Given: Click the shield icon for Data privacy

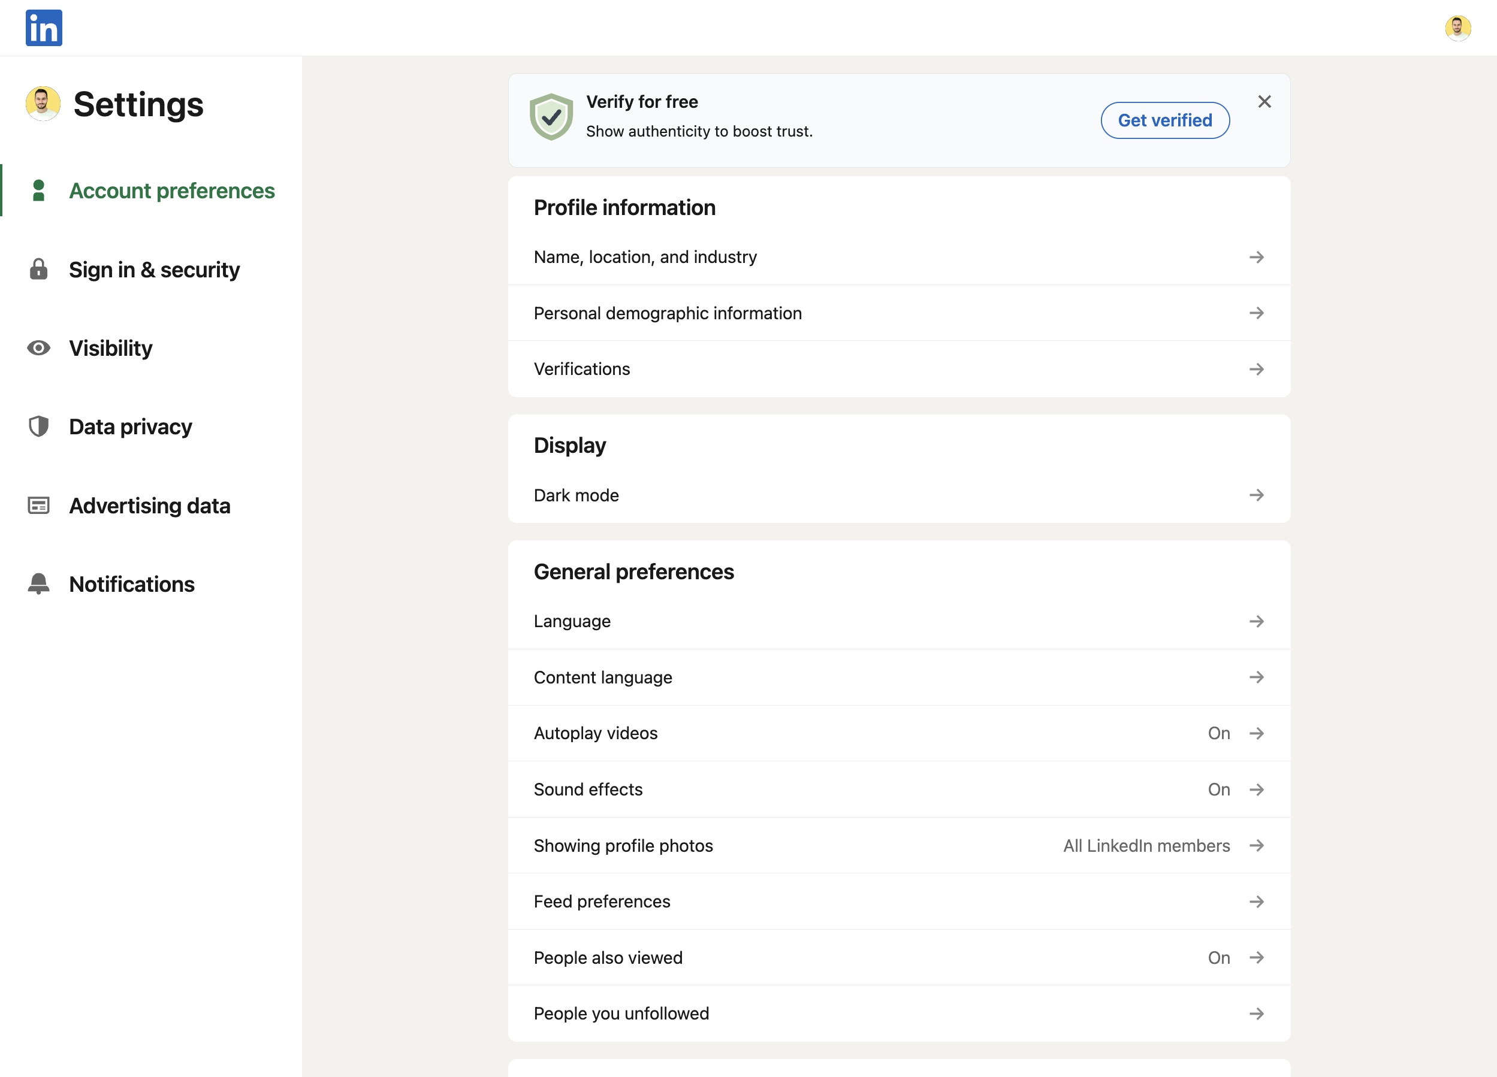Looking at the screenshot, I should (38, 426).
